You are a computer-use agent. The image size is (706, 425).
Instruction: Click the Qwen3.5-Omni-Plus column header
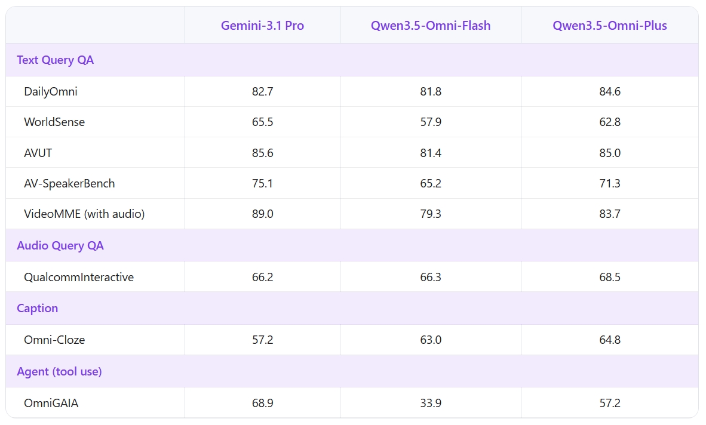[609, 26]
